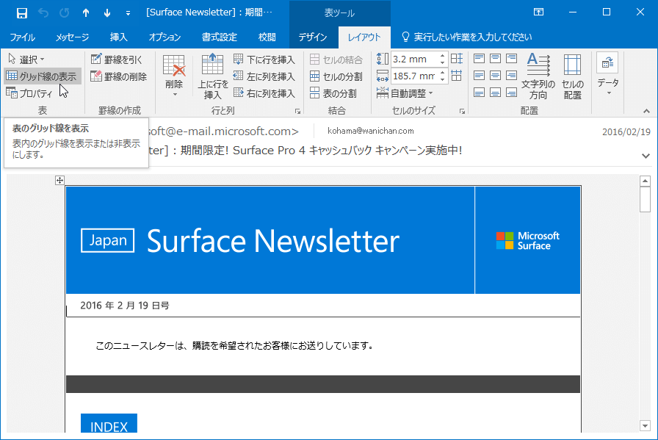Open the 自動調整 dropdown
The height and width of the screenshot is (440, 658).
coord(405,93)
